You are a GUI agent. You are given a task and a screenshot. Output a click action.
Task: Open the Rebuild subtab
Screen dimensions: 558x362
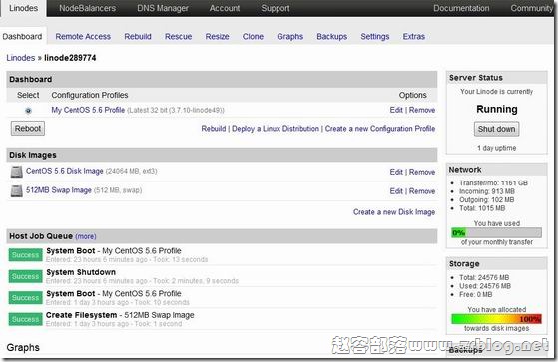coord(138,36)
